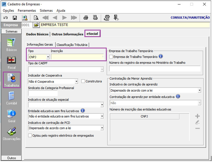The height and width of the screenshot is (162, 212).
Task: Switch to the Classificação Tributária tab
Action: coord(72,45)
